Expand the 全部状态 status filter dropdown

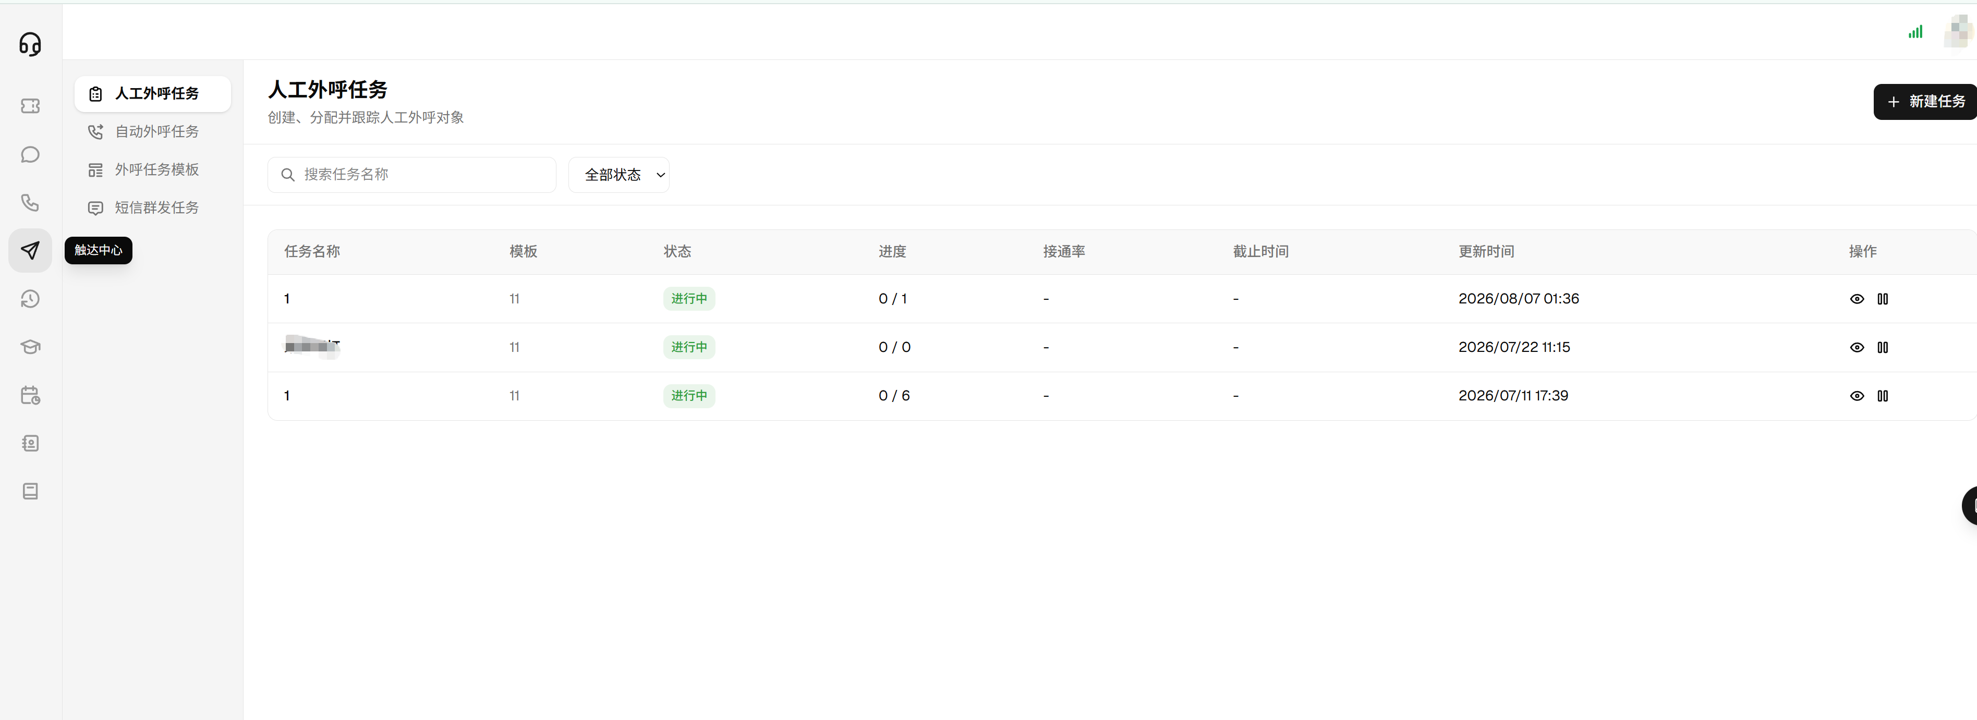(x=618, y=175)
